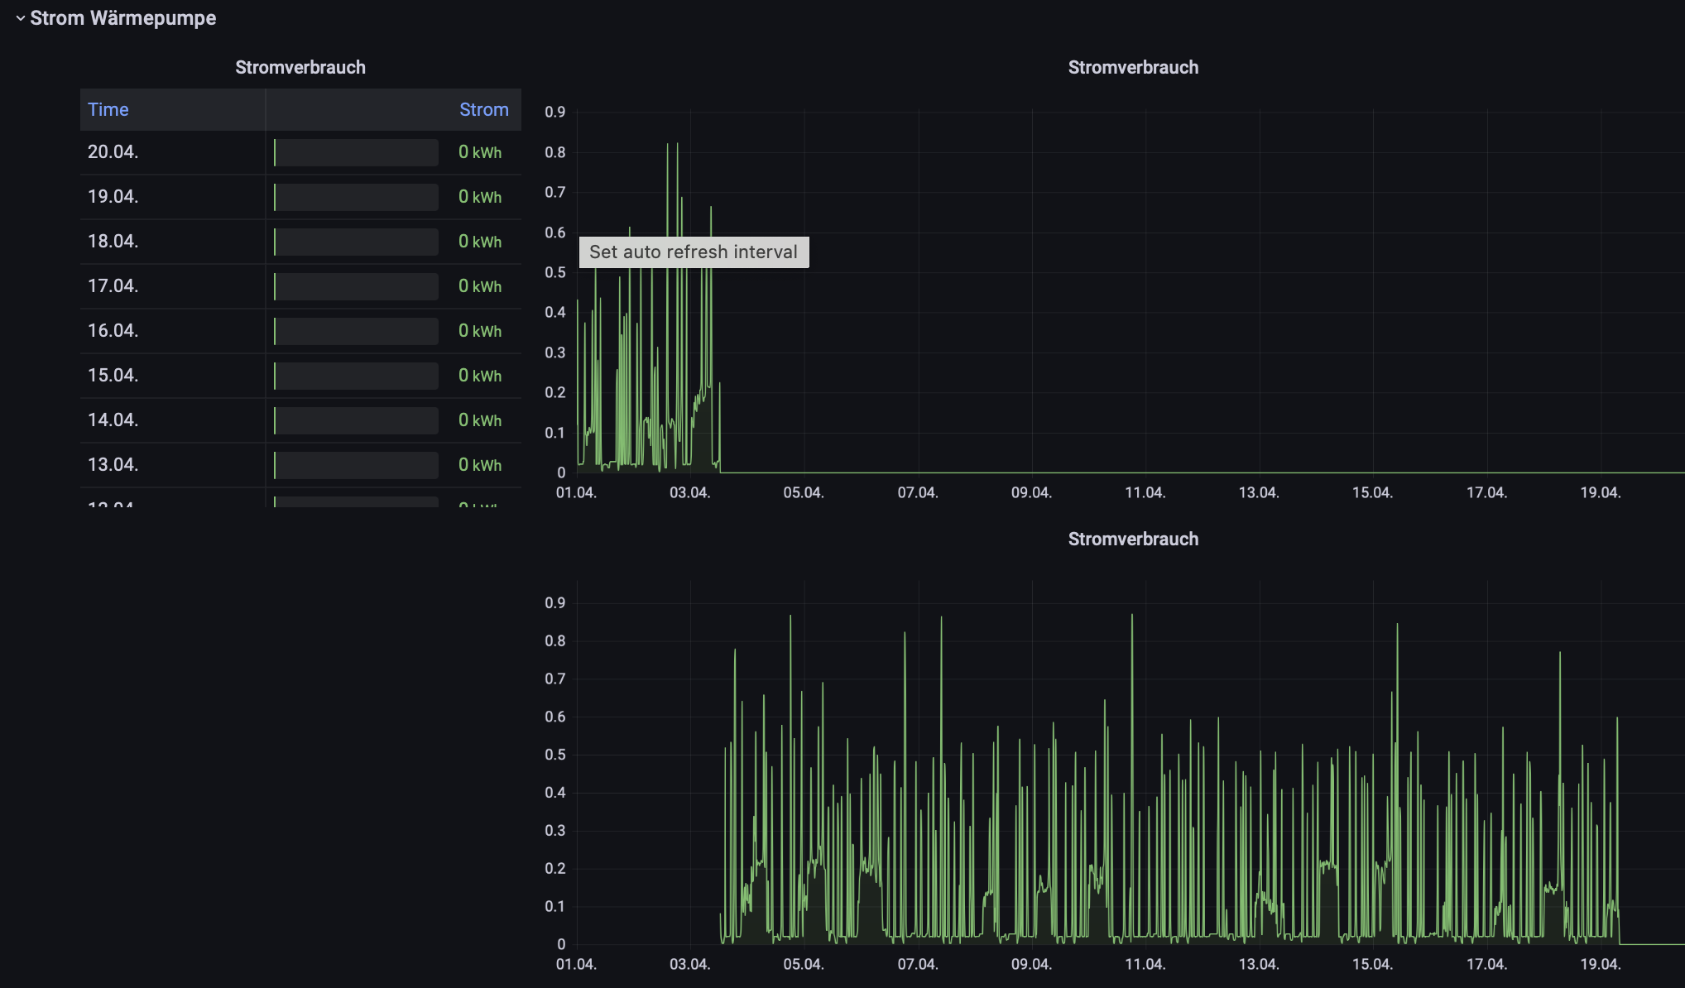
Task: Click the Strom Wärmepumpe row title
Action: pos(122,18)
